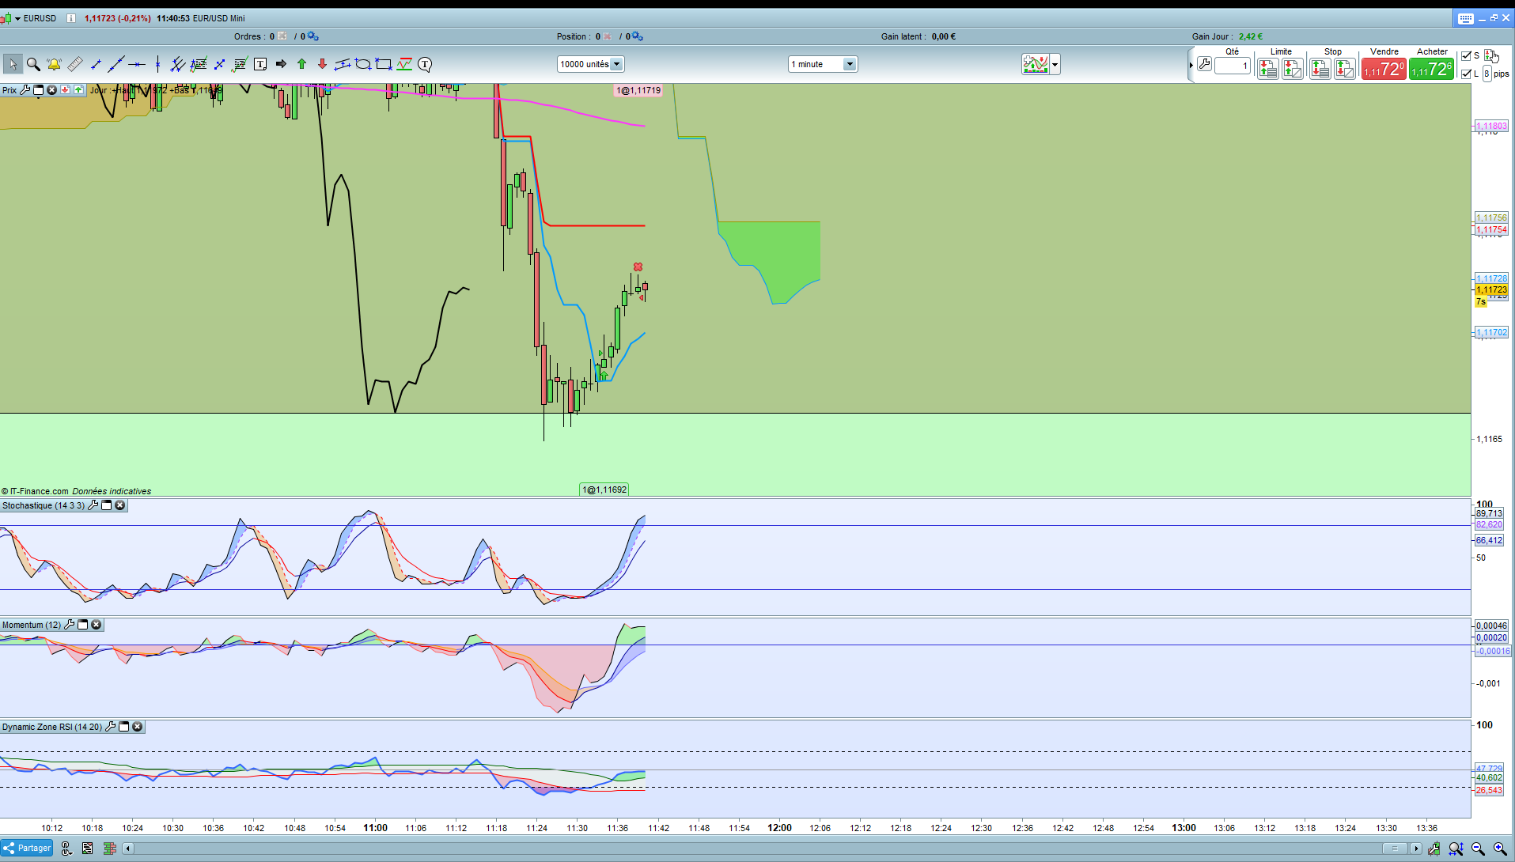
Task: Select the horizontal line tool
Action: (x=137, y=64)
